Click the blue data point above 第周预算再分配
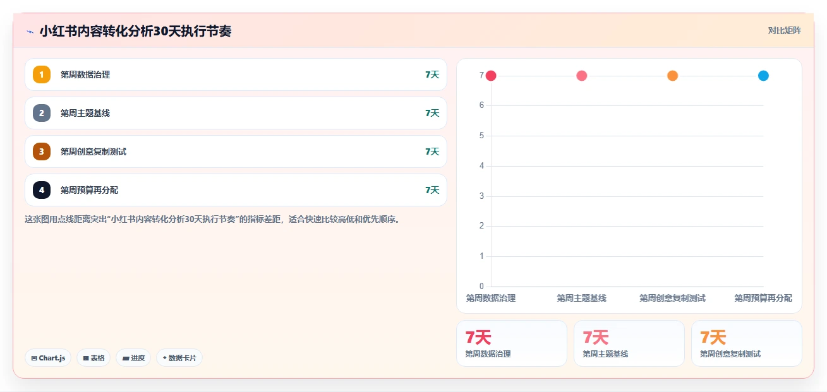 tap(763, 76)
